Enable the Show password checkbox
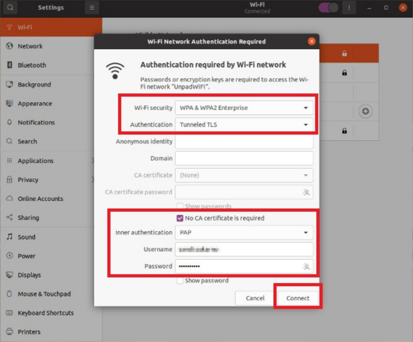 [x=180, y=280]
